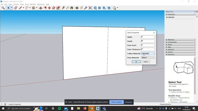Open the Windows Start menu

3,108
